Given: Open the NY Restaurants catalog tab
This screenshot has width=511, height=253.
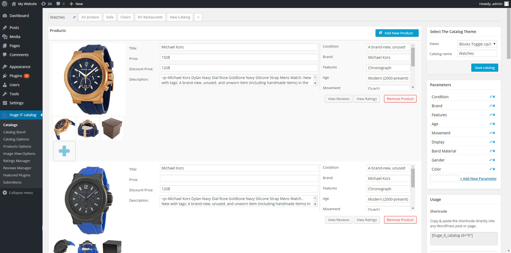Looking at the screenshot, I should (150, 17).
